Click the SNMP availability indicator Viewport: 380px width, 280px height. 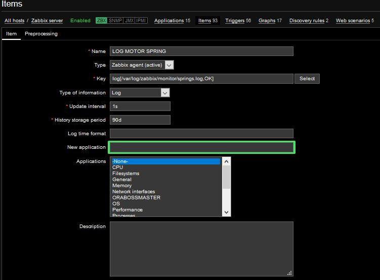pos(115,21)
